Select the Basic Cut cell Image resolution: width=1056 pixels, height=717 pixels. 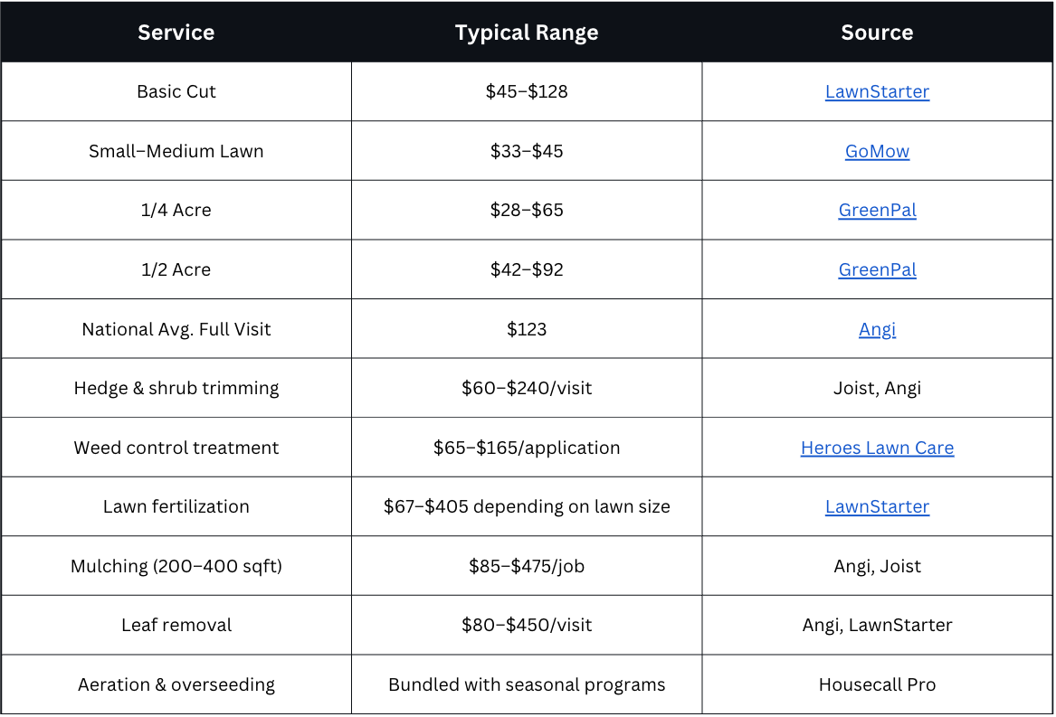pyautogui.click(x=176, y=91)
